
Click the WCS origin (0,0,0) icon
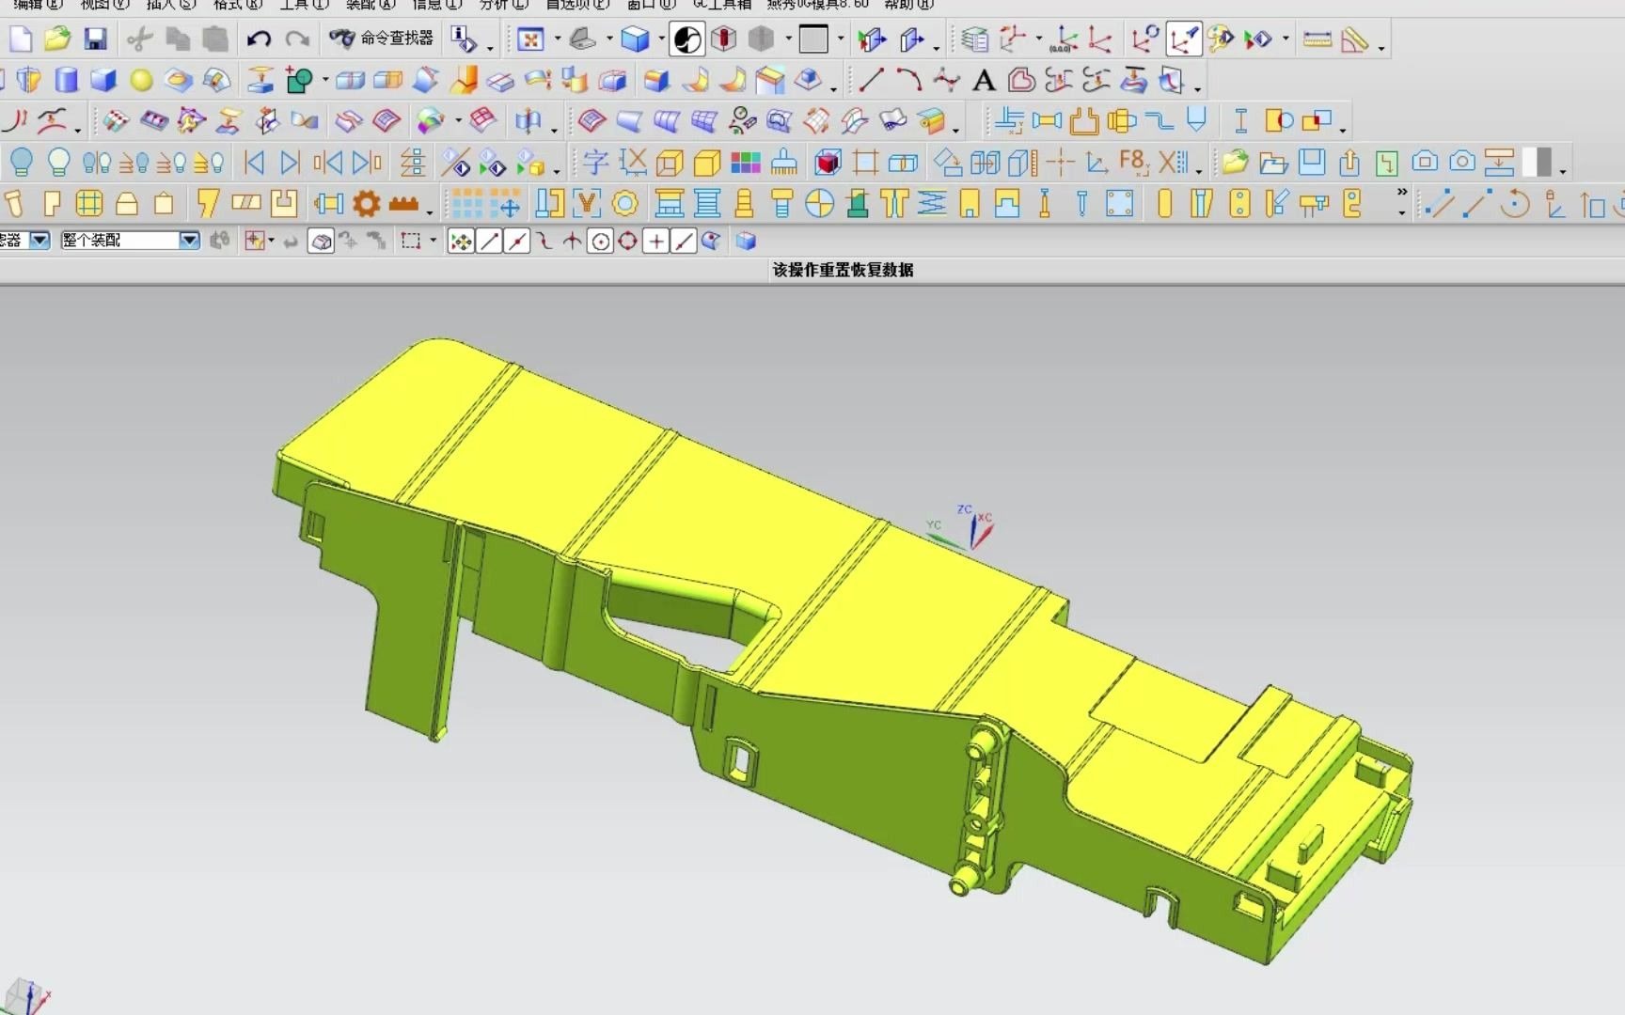[1064, 39]
